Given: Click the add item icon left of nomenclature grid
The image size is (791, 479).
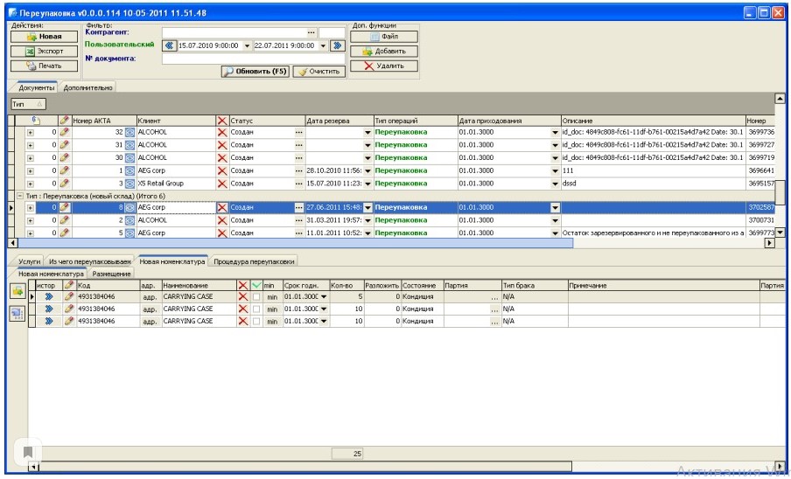Looking at the screenshot, I should [17, 292].
